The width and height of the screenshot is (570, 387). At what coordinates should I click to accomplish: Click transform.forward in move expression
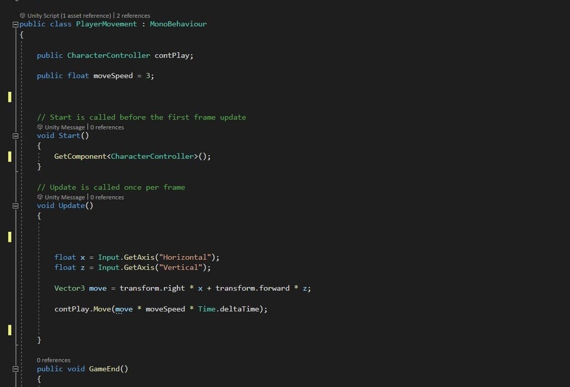coord(252,288)
